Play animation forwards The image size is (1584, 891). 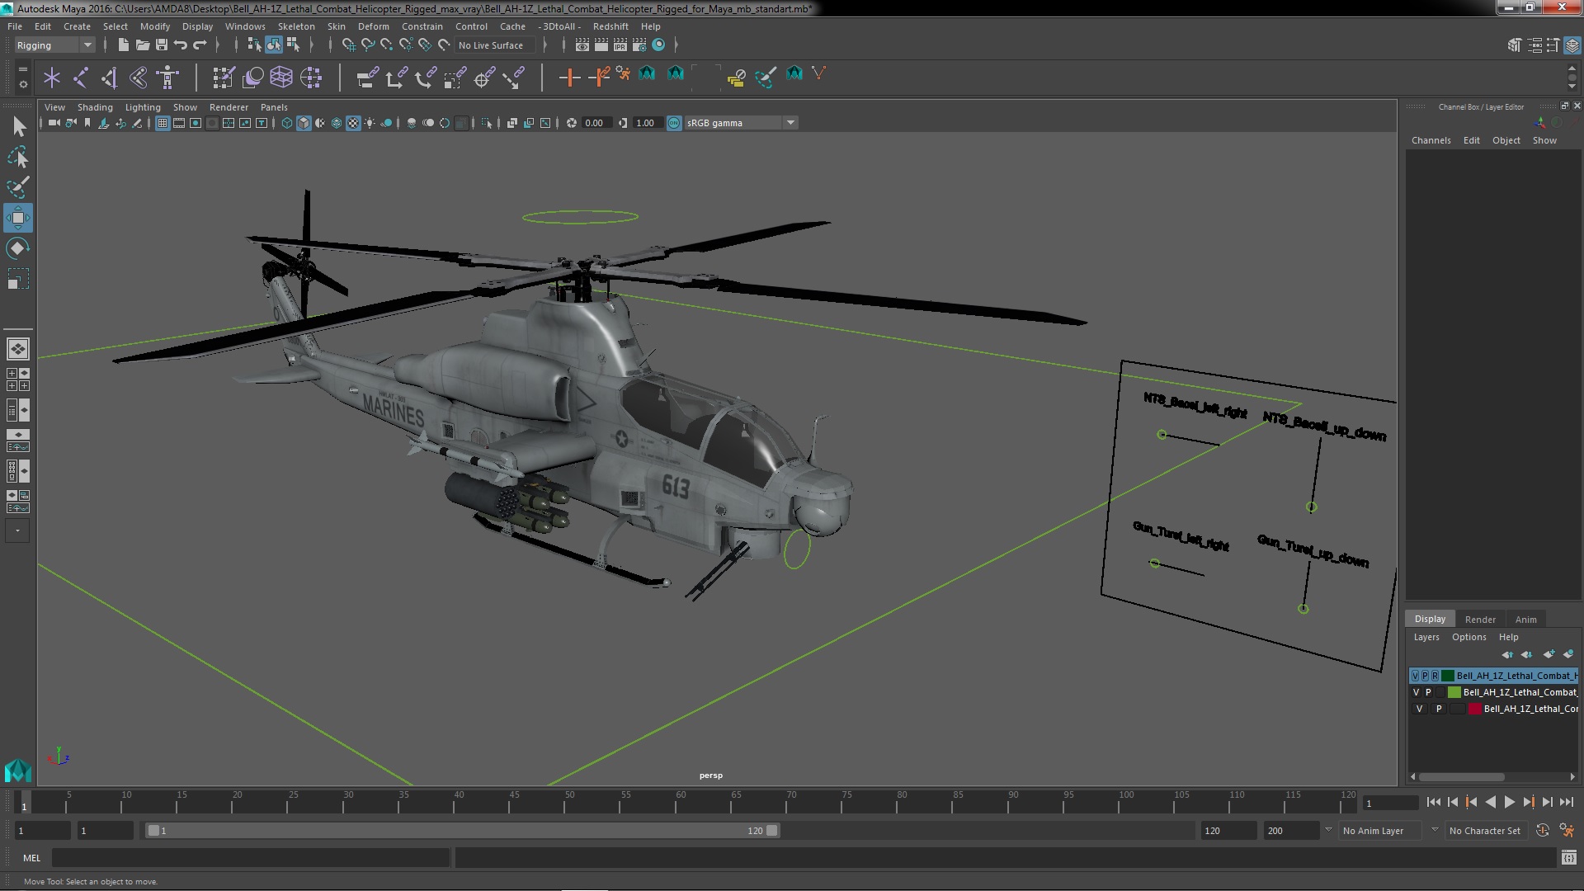point(1509,802)
